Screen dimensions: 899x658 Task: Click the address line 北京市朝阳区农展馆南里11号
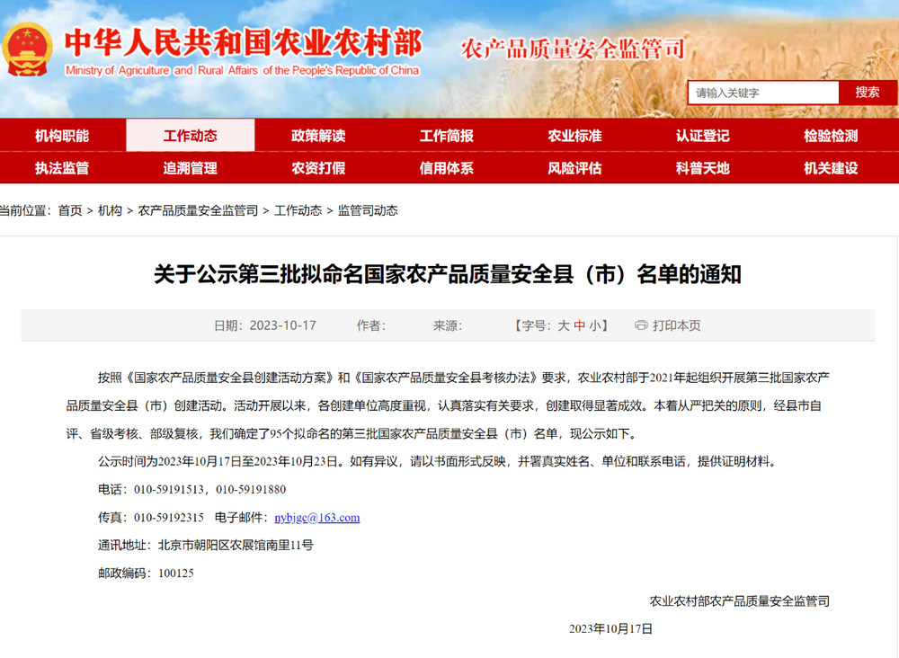[236, 545]
